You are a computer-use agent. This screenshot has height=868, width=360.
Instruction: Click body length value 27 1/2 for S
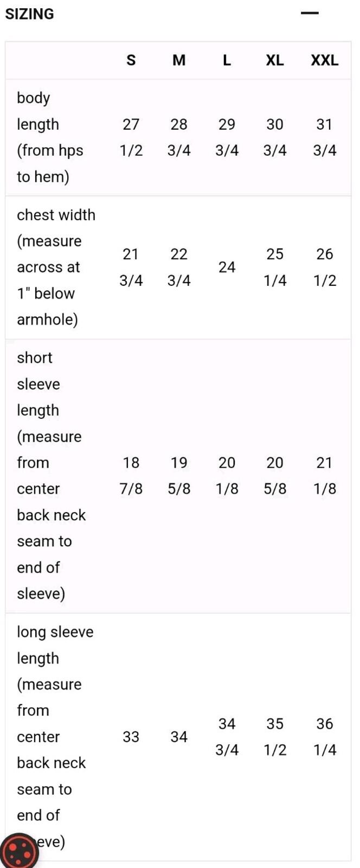pyautogui.click(x=131, y=137)
